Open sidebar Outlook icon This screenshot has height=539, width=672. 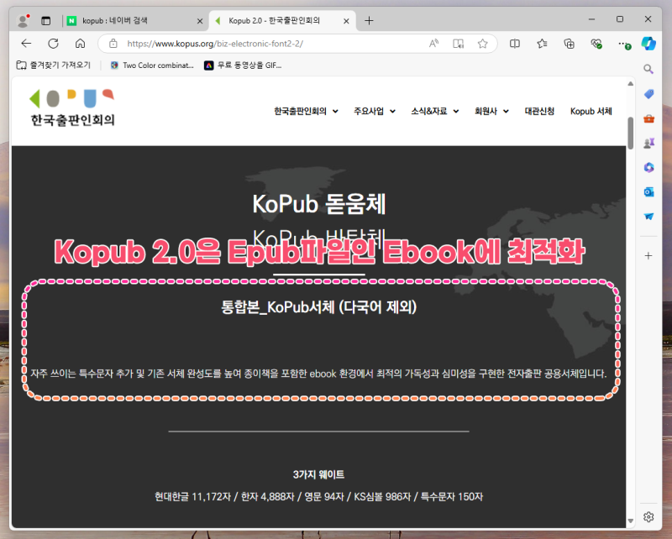click(648, 192)
